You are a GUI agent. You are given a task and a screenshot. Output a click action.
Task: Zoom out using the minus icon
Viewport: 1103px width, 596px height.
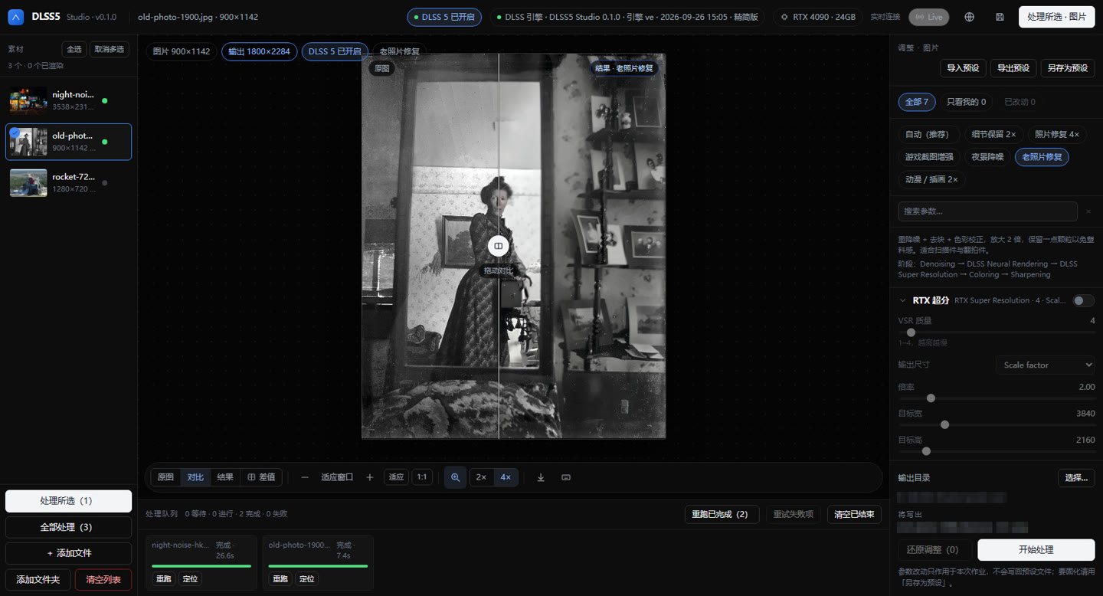click(305, 477)
